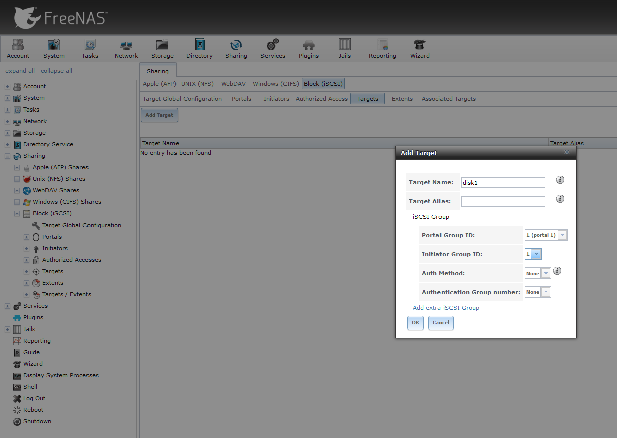Select the sidebar Reporting tree item
Viewport: 617px width, 438px height.
pyautogui.click(x=37, y=341)
